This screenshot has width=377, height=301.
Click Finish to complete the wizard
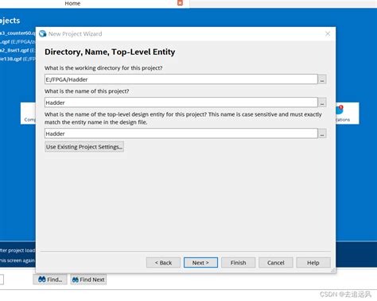click(x=239, y=263)
